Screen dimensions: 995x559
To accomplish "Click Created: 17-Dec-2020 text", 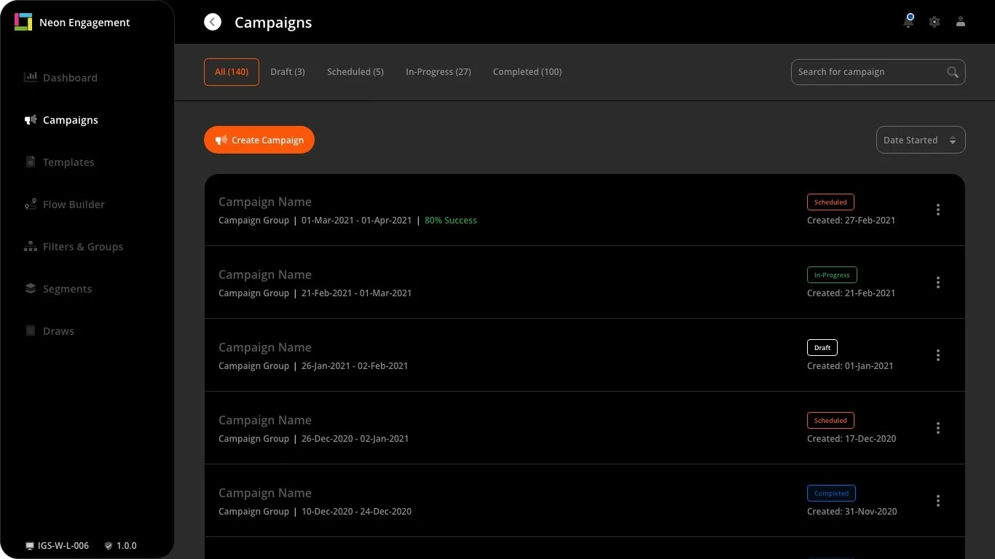I will pyautogui.click(x=852, y=439).
